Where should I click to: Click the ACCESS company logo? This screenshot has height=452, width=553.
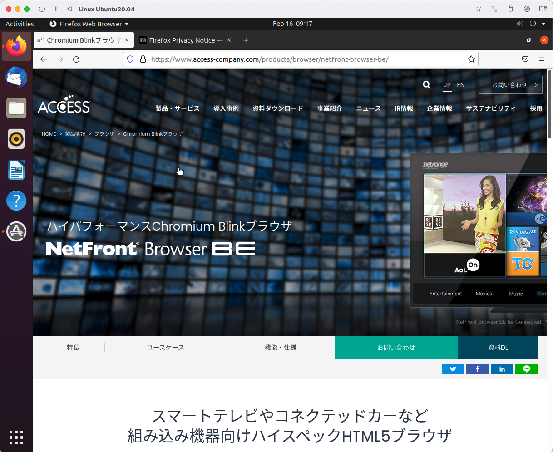tap(64, 105)
